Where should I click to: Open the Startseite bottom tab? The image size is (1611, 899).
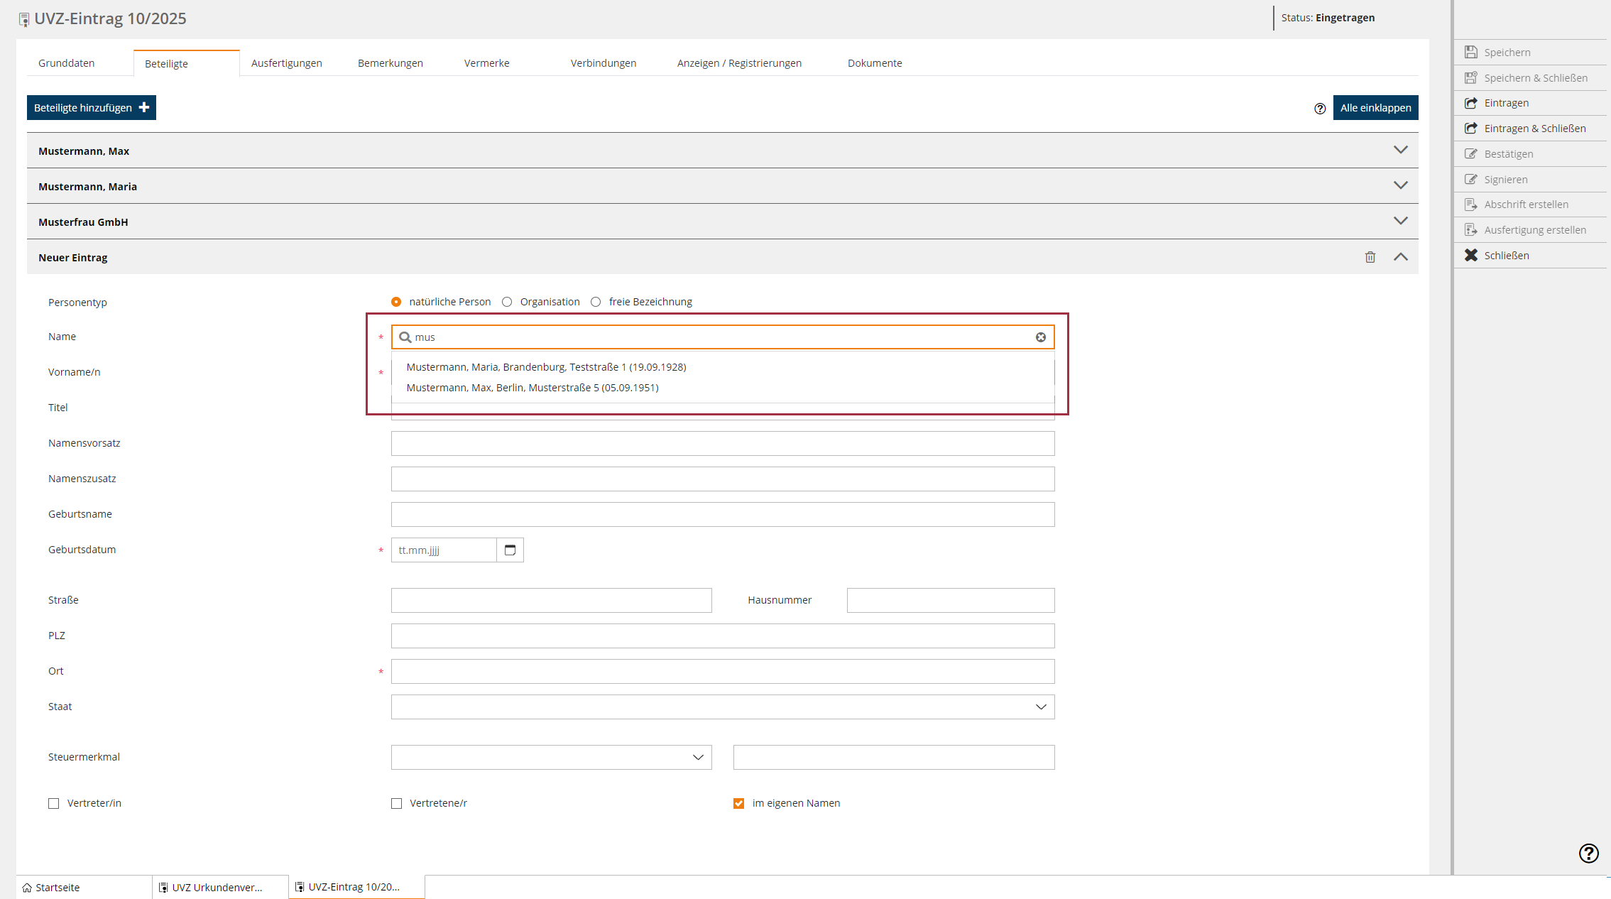tap(84, 888)
